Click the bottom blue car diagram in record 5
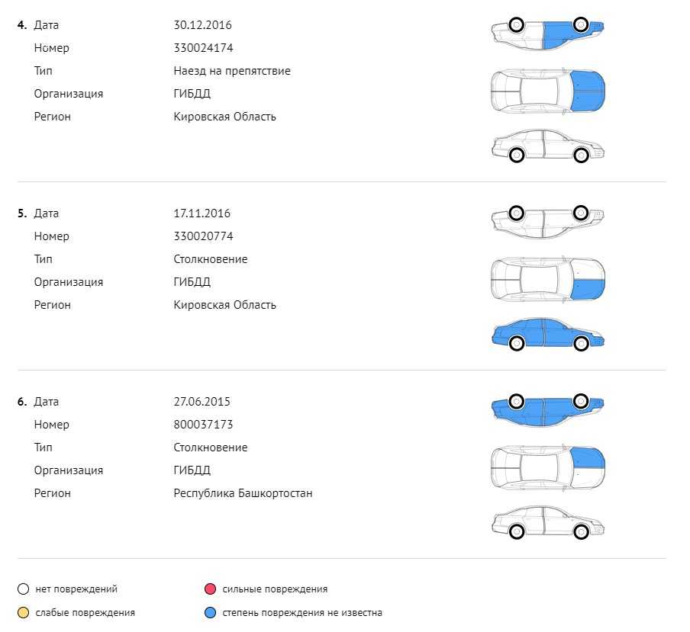Viewport: 690px width, 632px height. (547, 334)
